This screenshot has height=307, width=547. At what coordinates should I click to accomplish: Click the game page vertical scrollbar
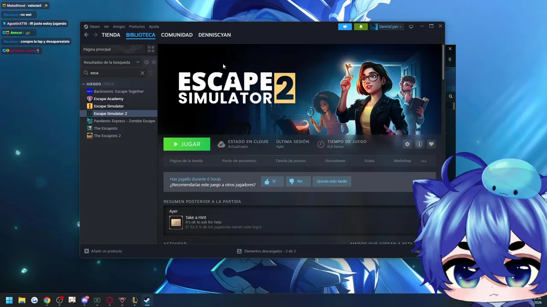coord(443,63)
